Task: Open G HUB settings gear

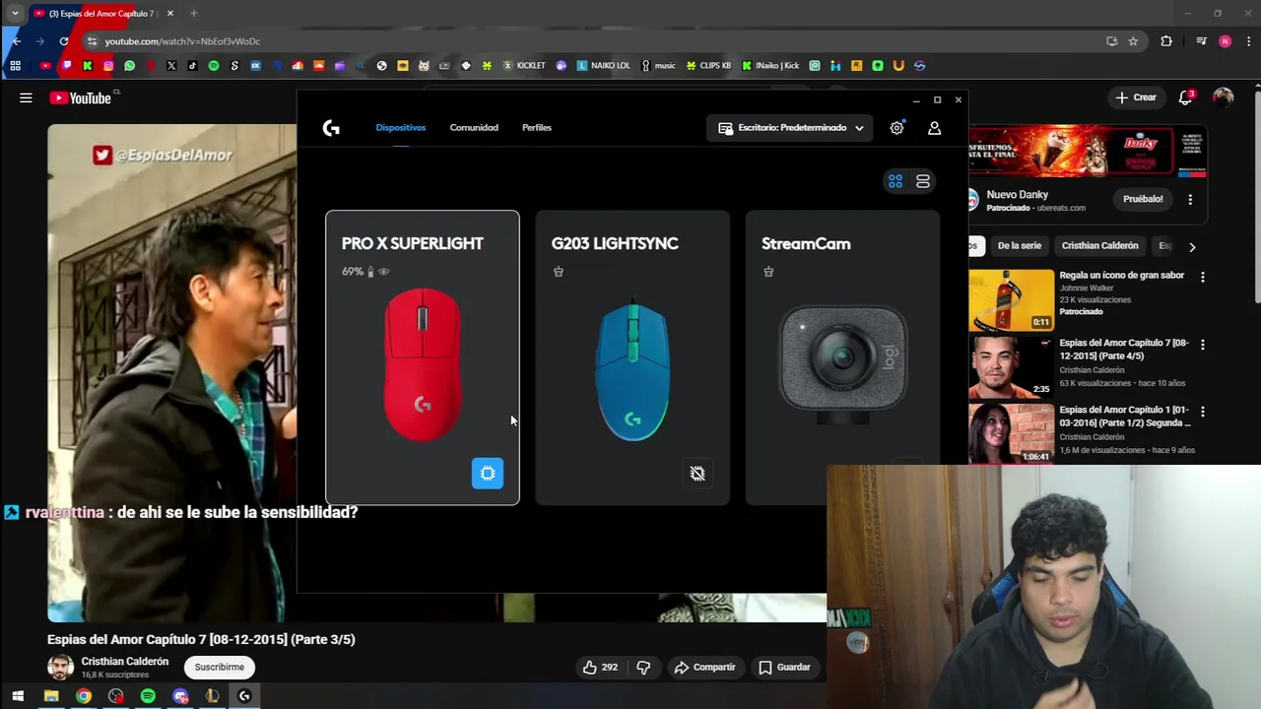Action: pyautogui.click(x=896, y=128)
